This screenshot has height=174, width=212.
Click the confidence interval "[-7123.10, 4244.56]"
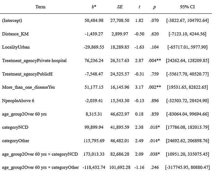(x=188, y=34)
